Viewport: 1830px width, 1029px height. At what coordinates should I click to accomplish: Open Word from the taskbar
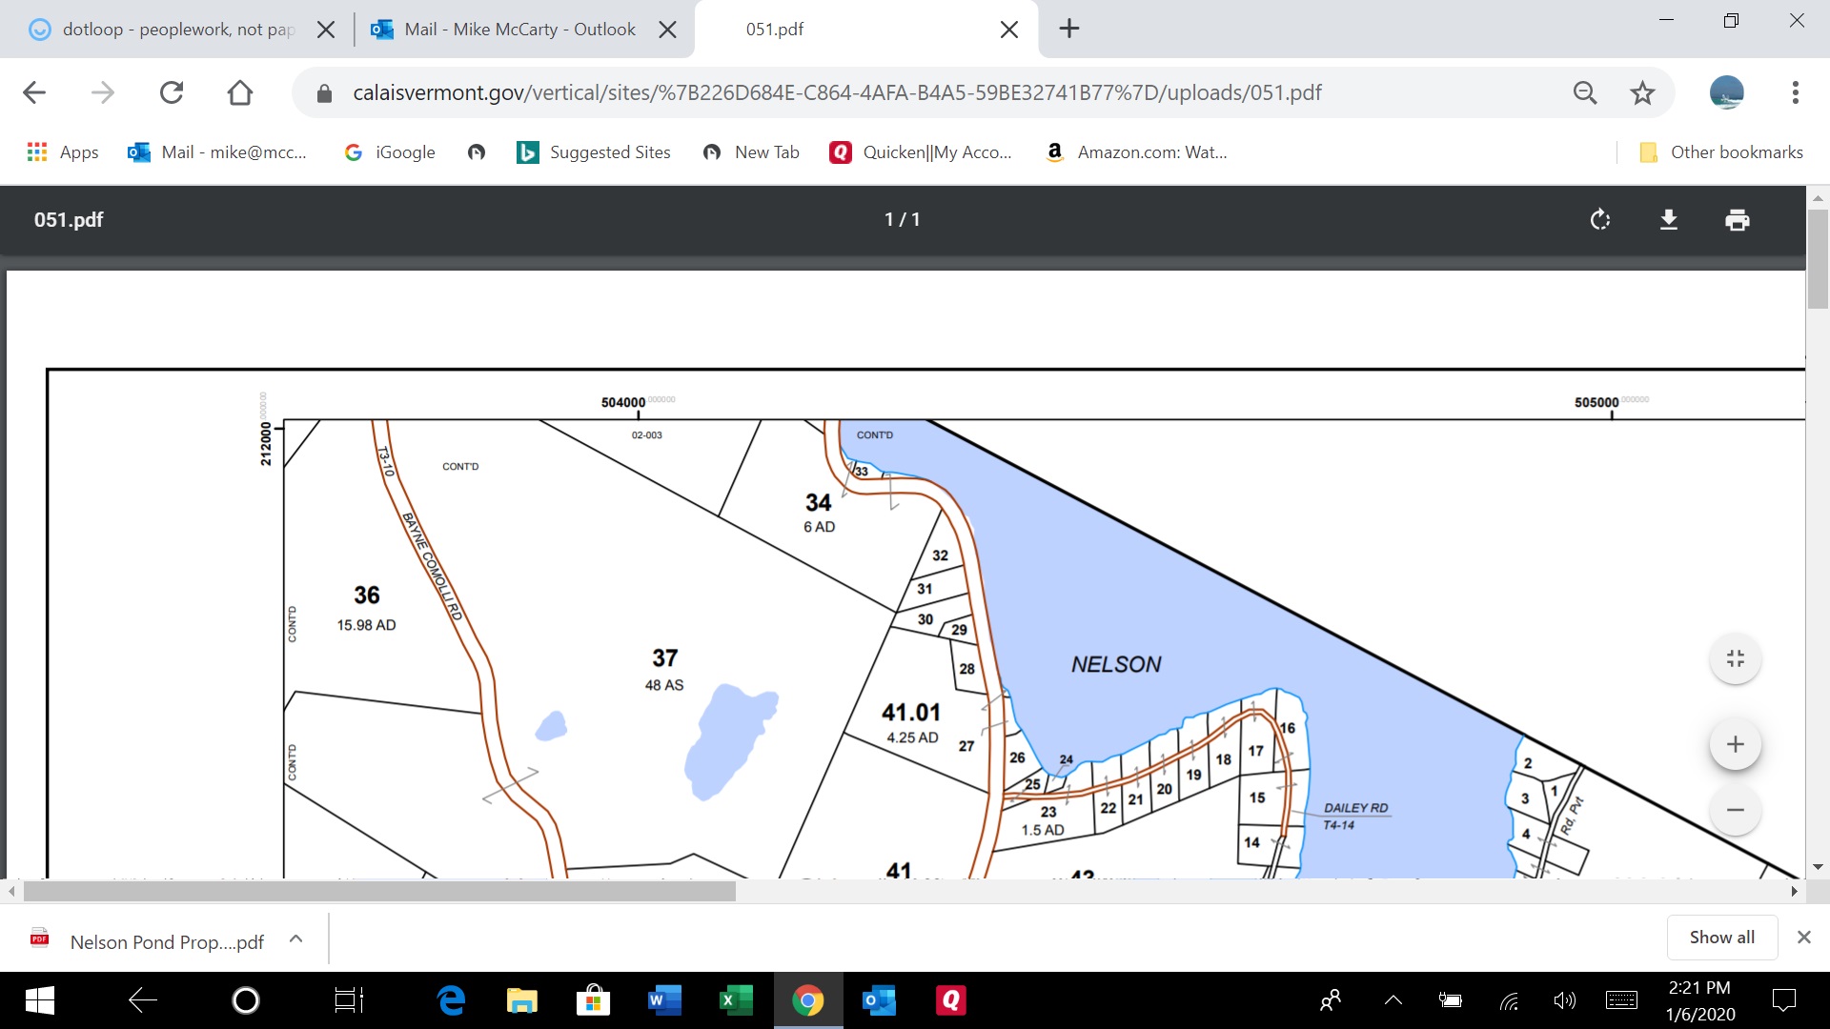pos(664,1000)
